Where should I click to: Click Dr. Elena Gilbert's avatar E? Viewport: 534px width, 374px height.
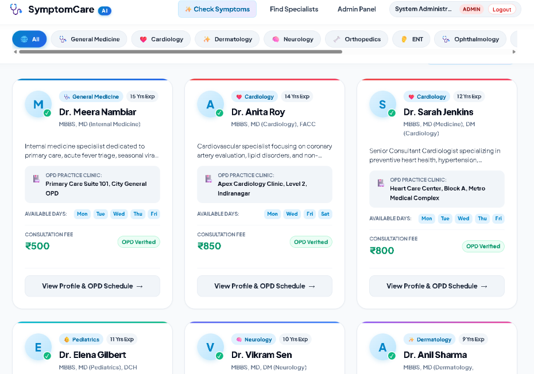click(x=38, y=347)
